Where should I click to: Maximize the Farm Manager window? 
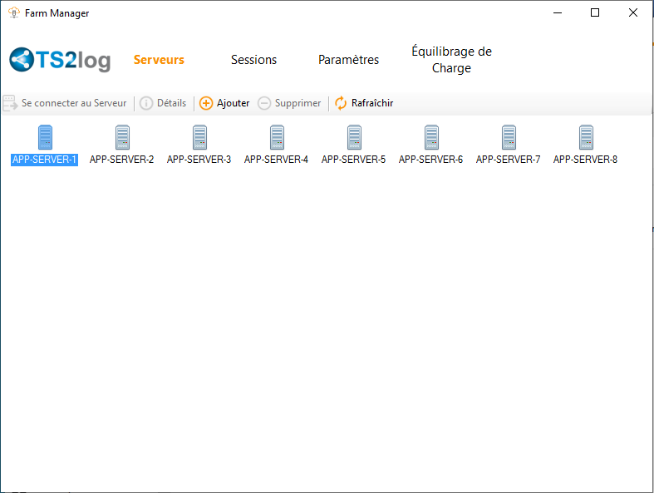click(595, 13)
